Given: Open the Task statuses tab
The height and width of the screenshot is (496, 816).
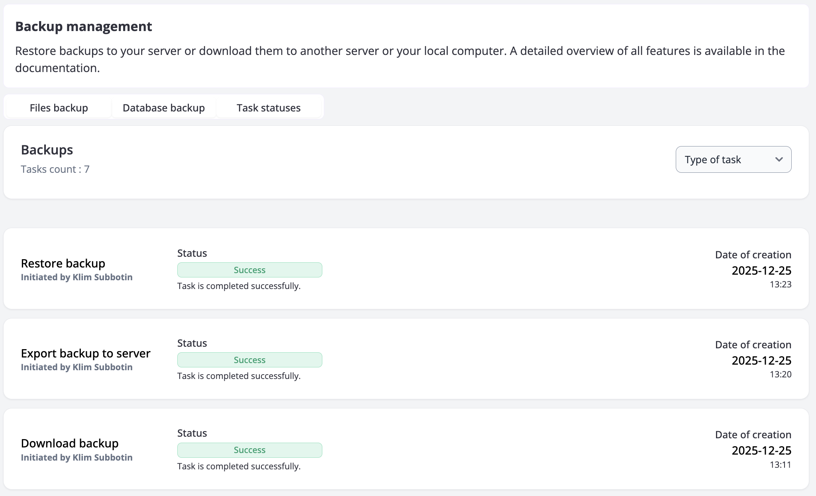Looking at the screenshot, I should pos(269,108).
